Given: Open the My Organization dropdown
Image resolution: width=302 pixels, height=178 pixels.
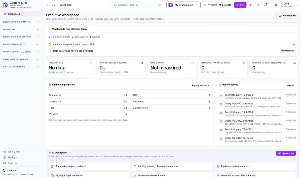Looking at the screenshot, I should pyautogui.click(x=183, y=5).
